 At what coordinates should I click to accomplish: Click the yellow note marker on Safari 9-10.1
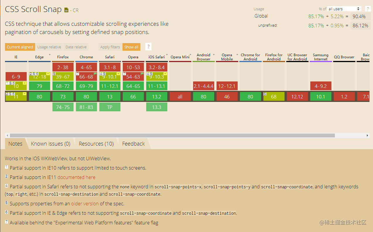118,74
